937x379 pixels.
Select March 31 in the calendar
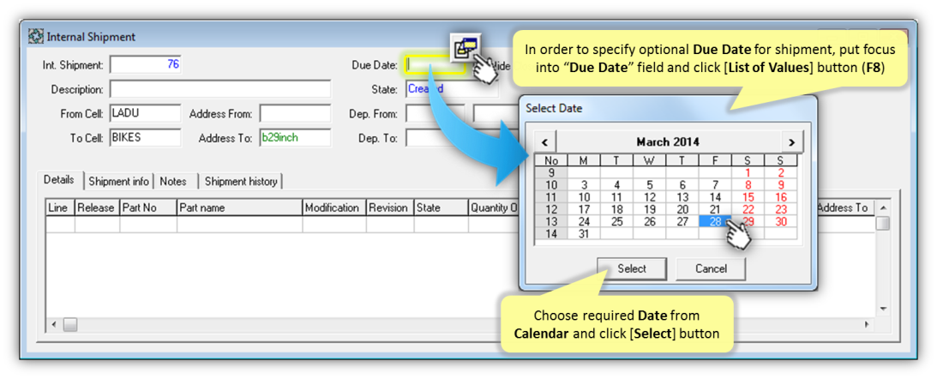585,234
